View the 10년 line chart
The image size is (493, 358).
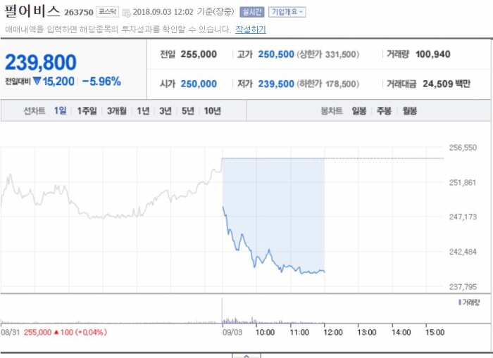pyautogui.click(x=212, y=110)
